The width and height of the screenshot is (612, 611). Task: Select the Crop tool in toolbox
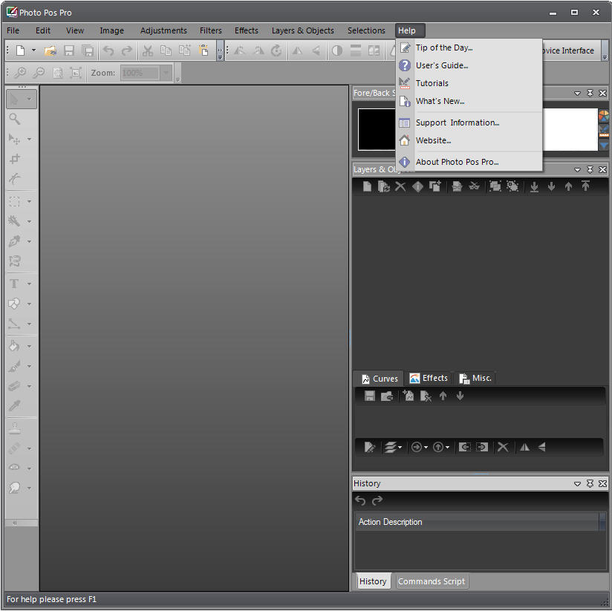[15, 159]
